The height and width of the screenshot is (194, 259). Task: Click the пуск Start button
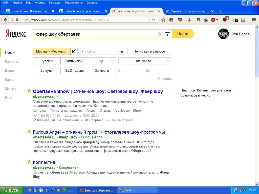tap(12, 190)
